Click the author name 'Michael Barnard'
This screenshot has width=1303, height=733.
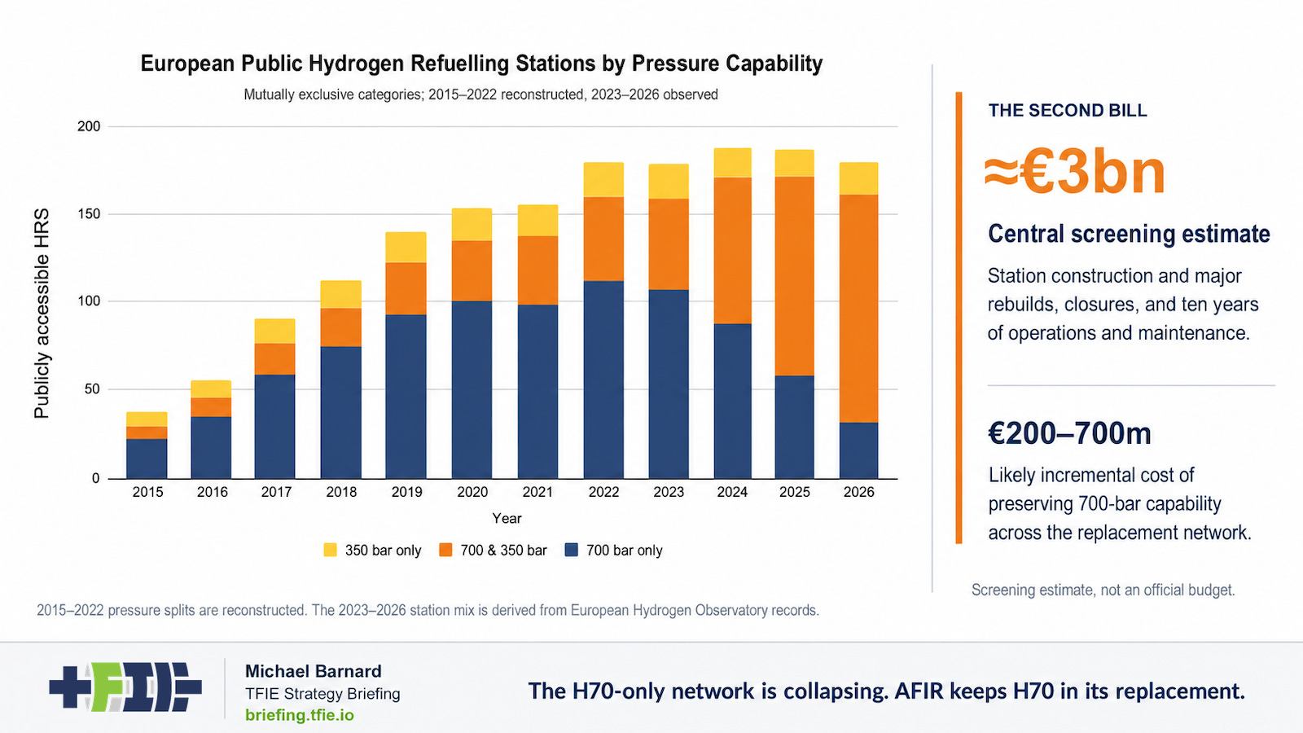(x=314, y=672)
